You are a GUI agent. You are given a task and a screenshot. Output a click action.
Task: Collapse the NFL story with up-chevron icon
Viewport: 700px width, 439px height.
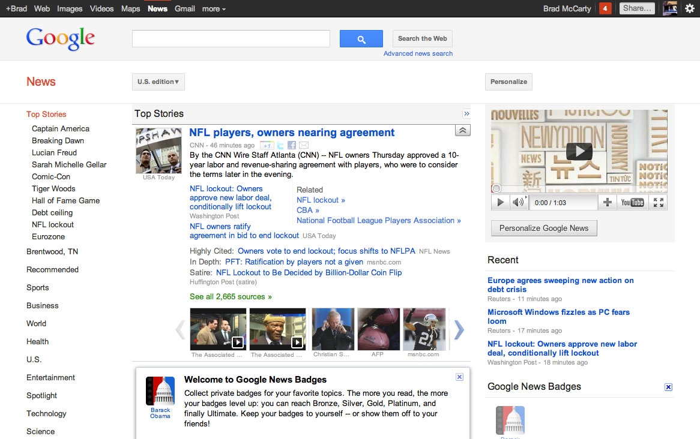[462, 130]
